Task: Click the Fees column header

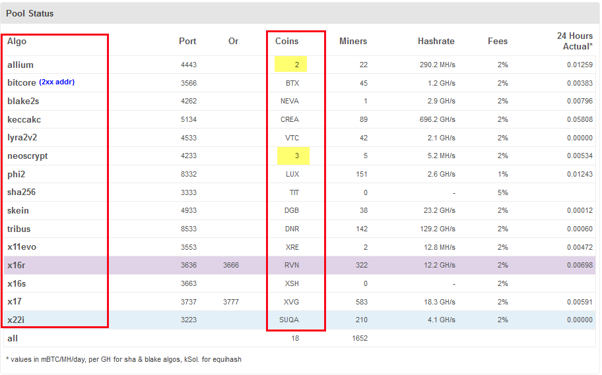Action: click(x=498, y=41)
